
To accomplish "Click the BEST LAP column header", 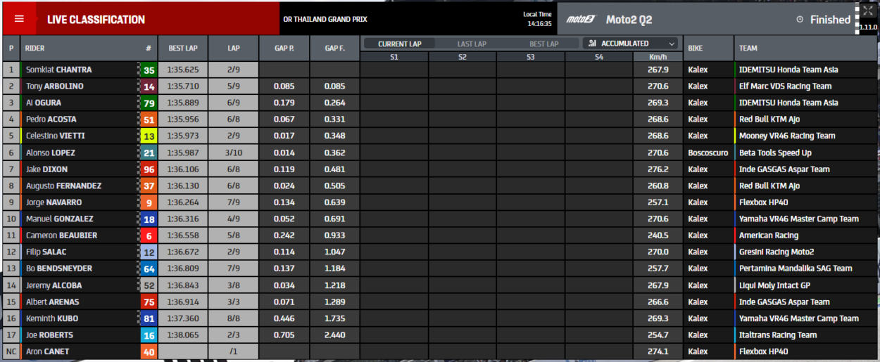I will [x=183, y=48].
